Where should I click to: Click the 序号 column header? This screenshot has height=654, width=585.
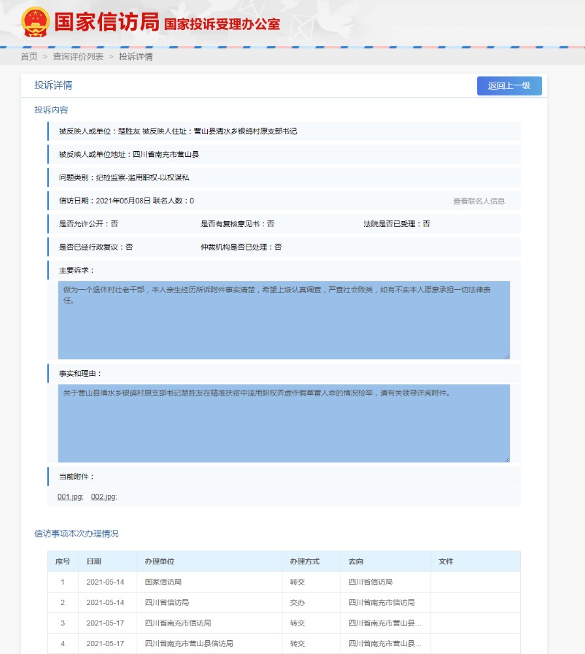click(x=63, y=562)
